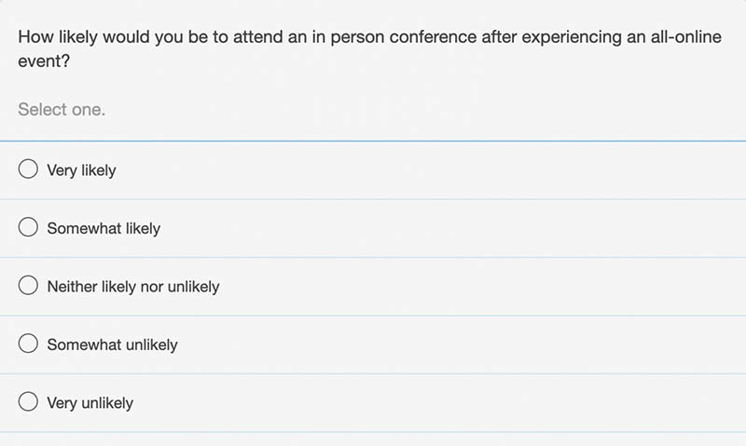This screenshot has width=746, height=446.
Task: Click the "Very likely" label text
Action: (x=81, y=170)
